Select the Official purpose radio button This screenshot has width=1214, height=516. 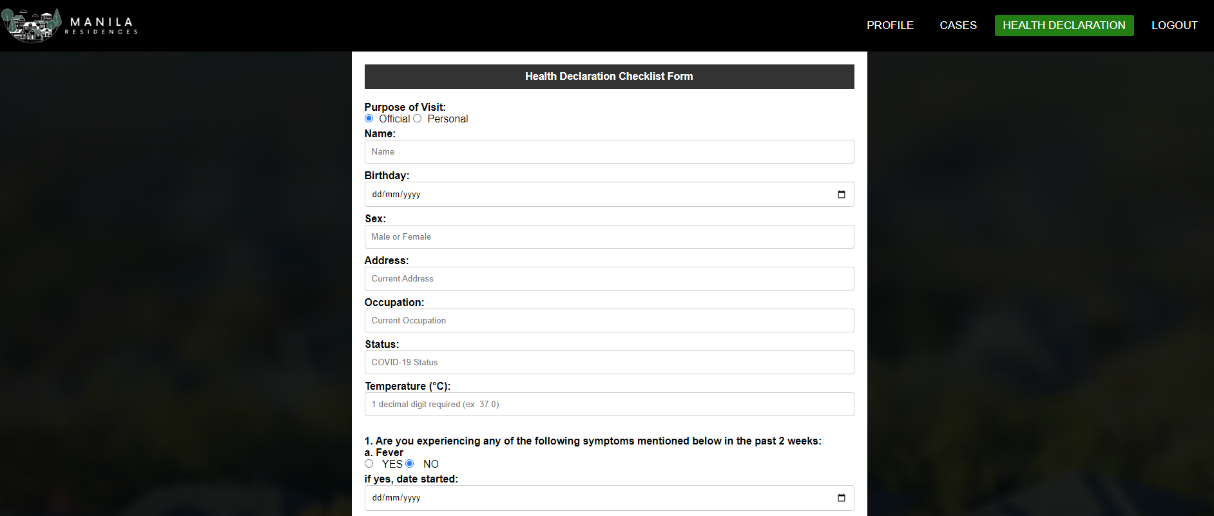click(x=369, y=119)
